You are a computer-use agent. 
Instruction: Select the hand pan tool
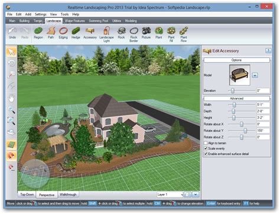[x=11, y=98]
